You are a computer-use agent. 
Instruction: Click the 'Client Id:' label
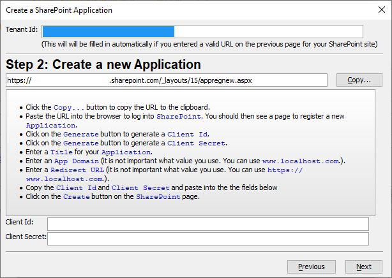[19, 222]
